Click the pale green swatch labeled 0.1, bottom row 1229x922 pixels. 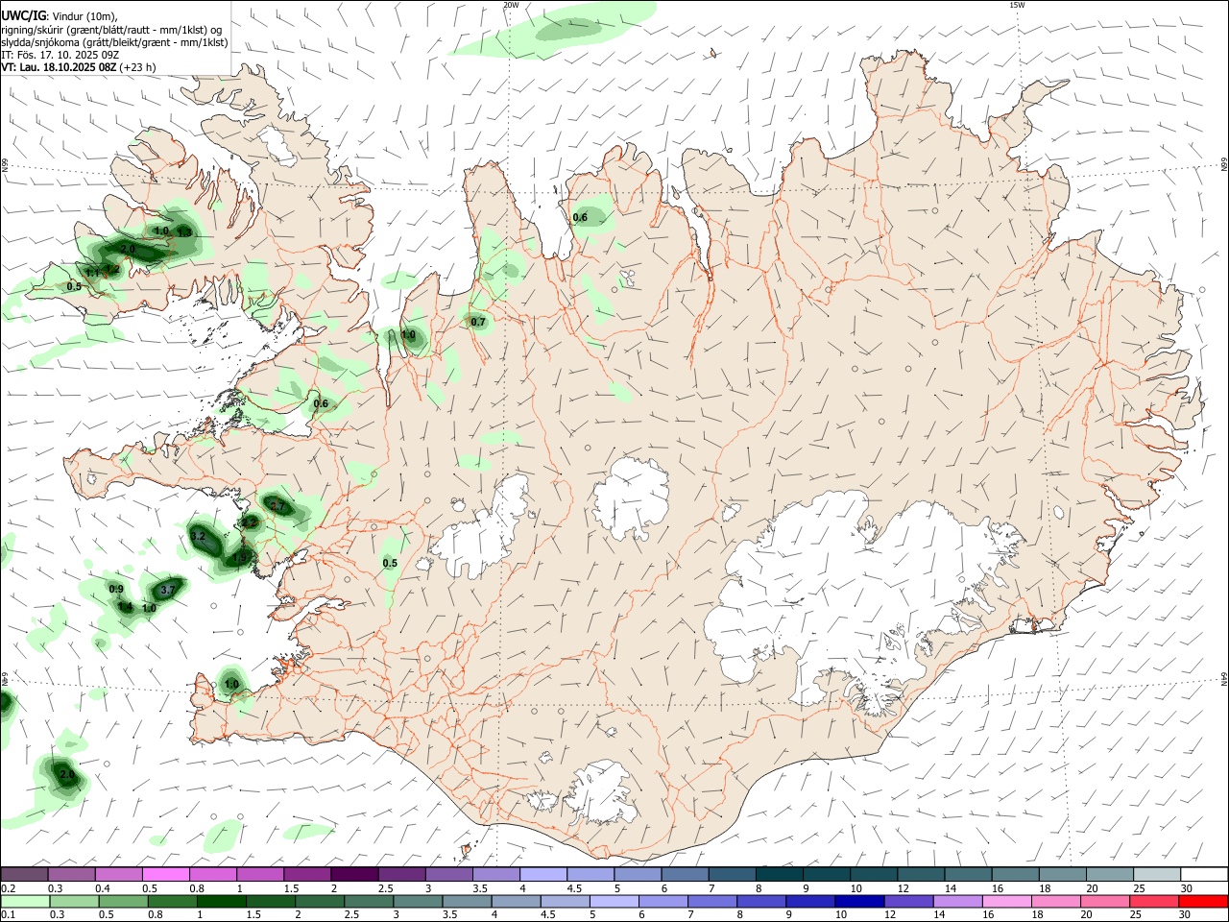point(25,901)
